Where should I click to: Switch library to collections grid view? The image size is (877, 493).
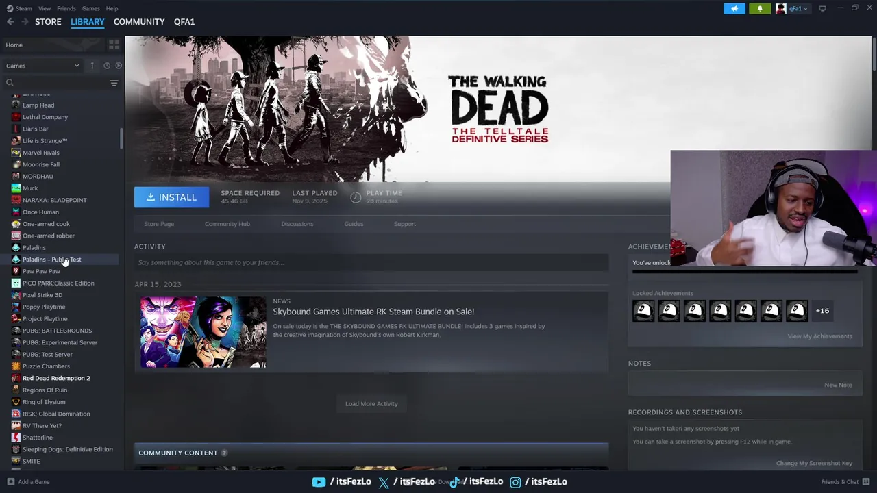click(114, 45)
